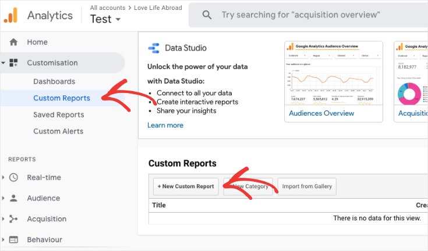Open the Test account dropdown arrow

pos(118,19)
